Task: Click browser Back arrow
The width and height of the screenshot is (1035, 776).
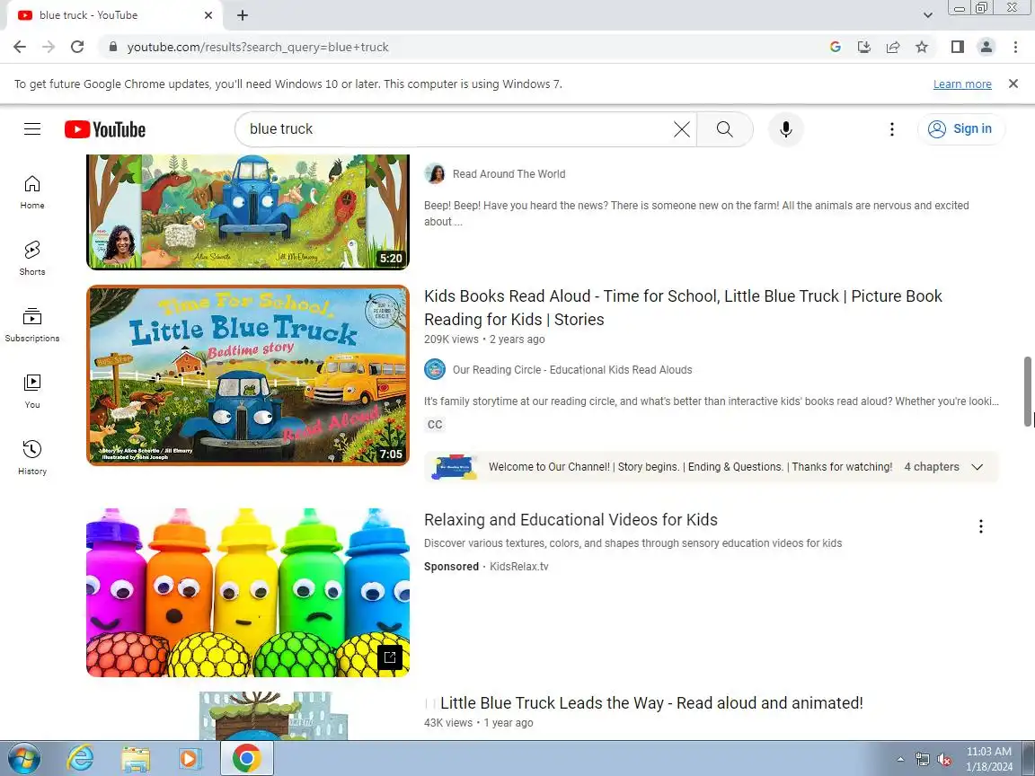Action: click(20, 47)
